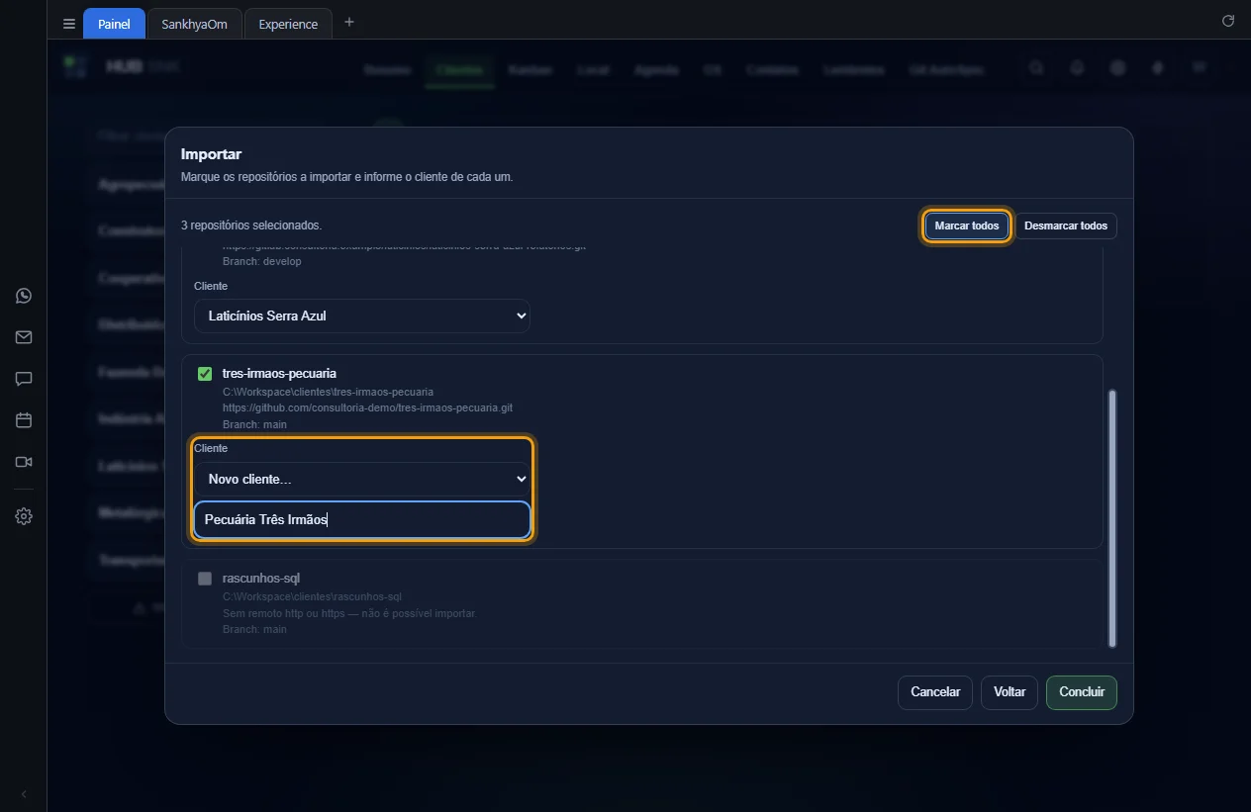Click the path "C:\Workspace\clientes\tres-irmaos-pecuaria"
This screenshot has height=812, width=1251.
point(328,392)
